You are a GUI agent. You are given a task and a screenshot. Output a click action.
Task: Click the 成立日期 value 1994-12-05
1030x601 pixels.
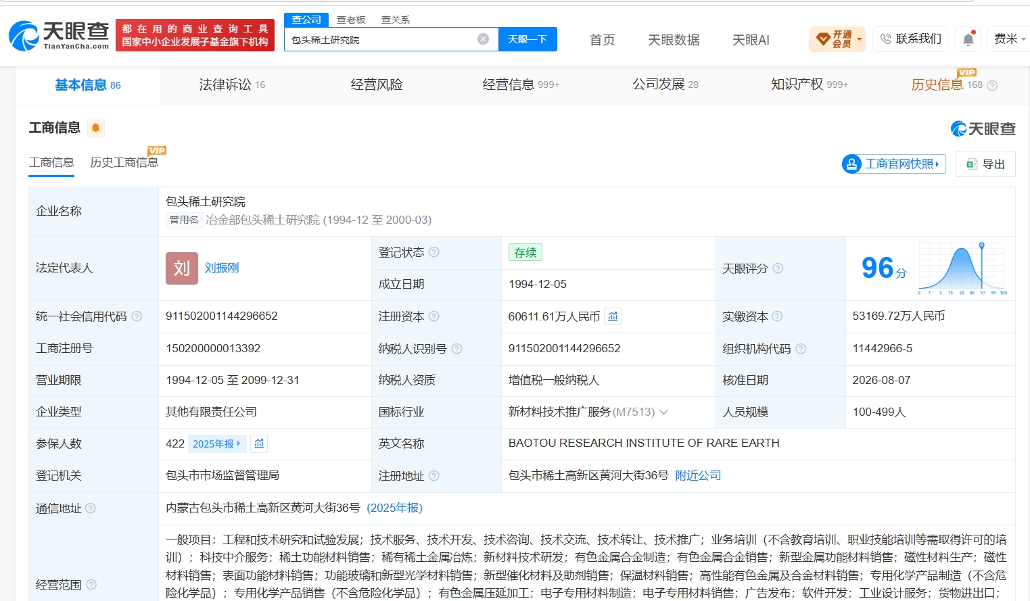pos(538,285)
